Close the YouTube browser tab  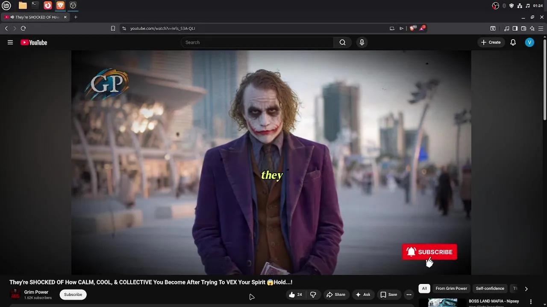65,17
